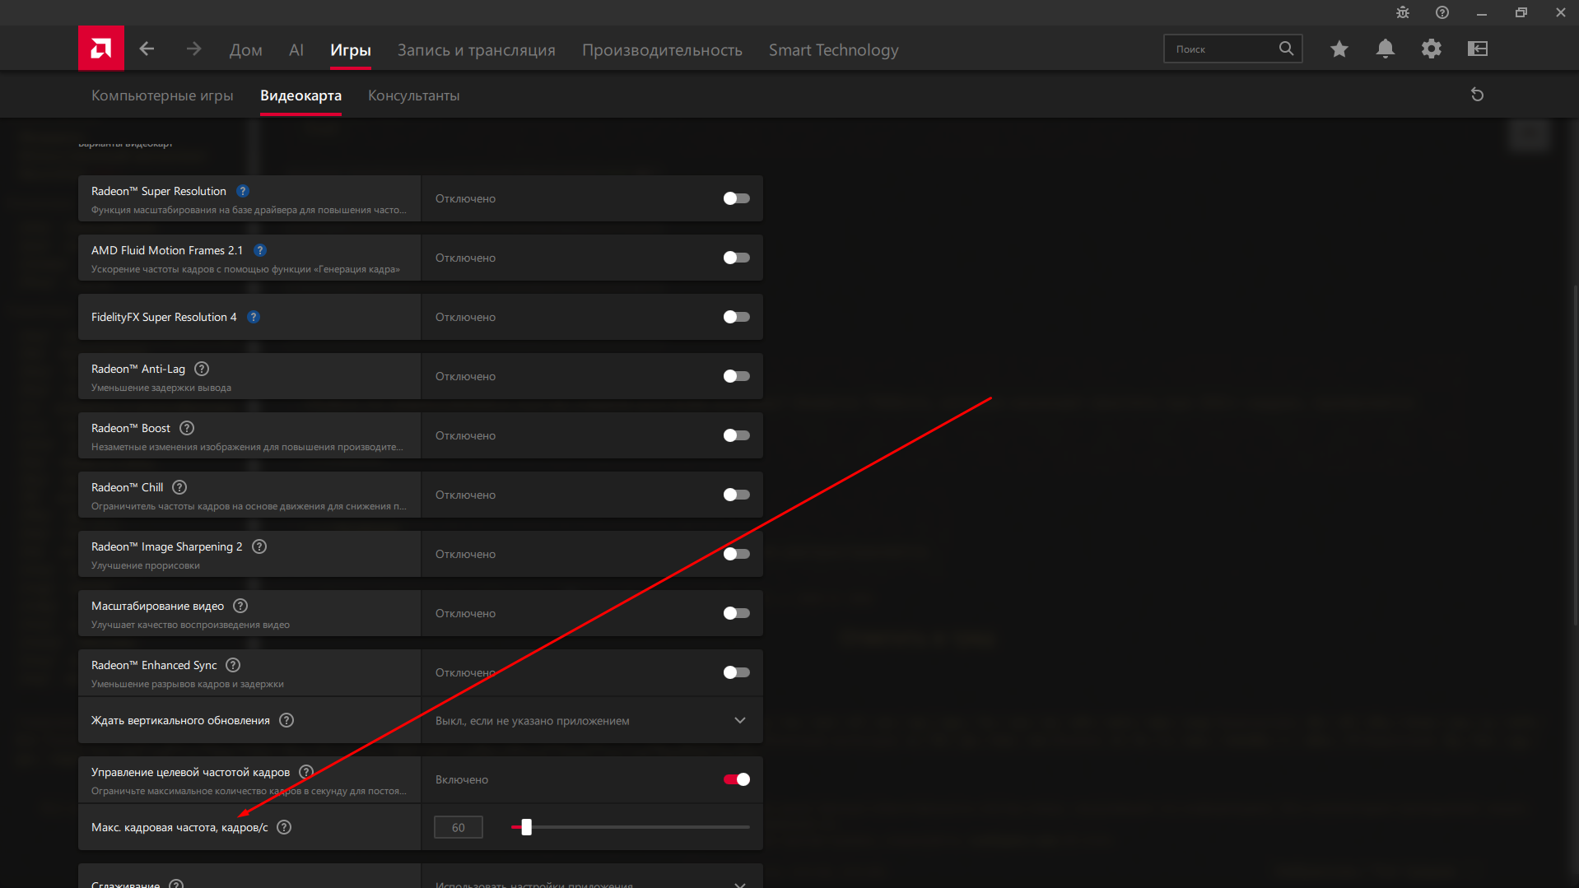1579x888 pixels.
Task: Switch to Компьютерные игры subtab
Action: click(x=162, y=95)
